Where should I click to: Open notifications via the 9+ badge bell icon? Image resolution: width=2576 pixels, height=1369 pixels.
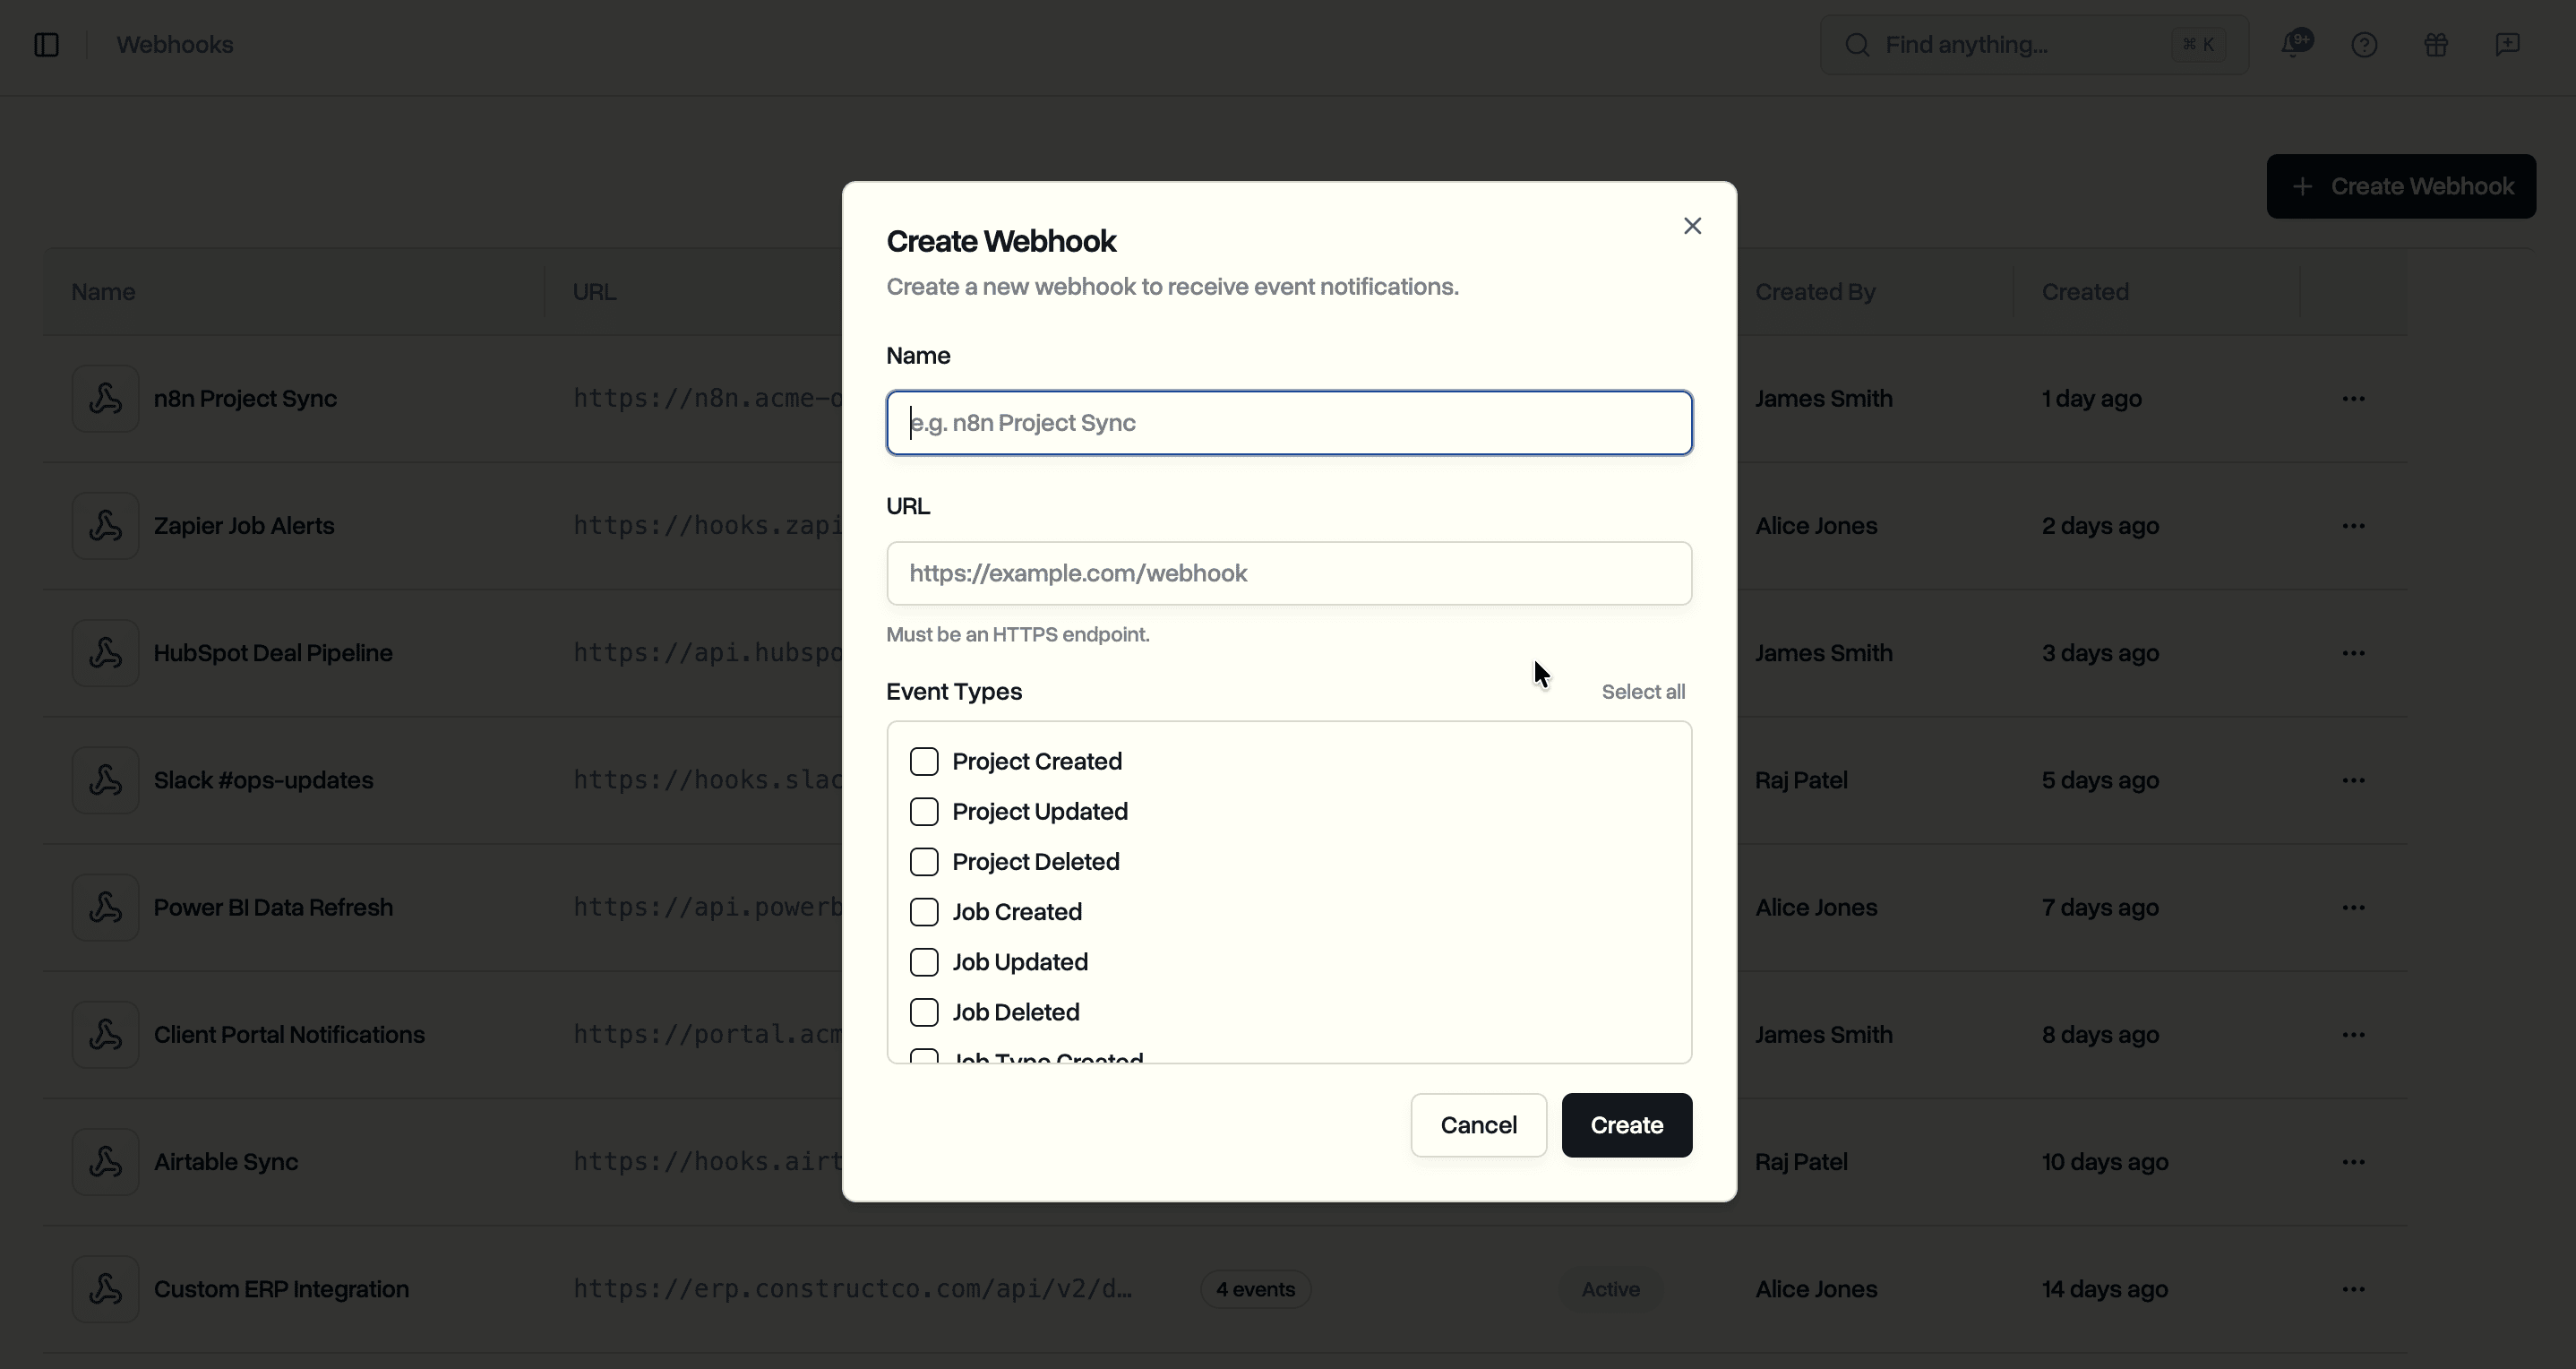(x=2296, y=44)
